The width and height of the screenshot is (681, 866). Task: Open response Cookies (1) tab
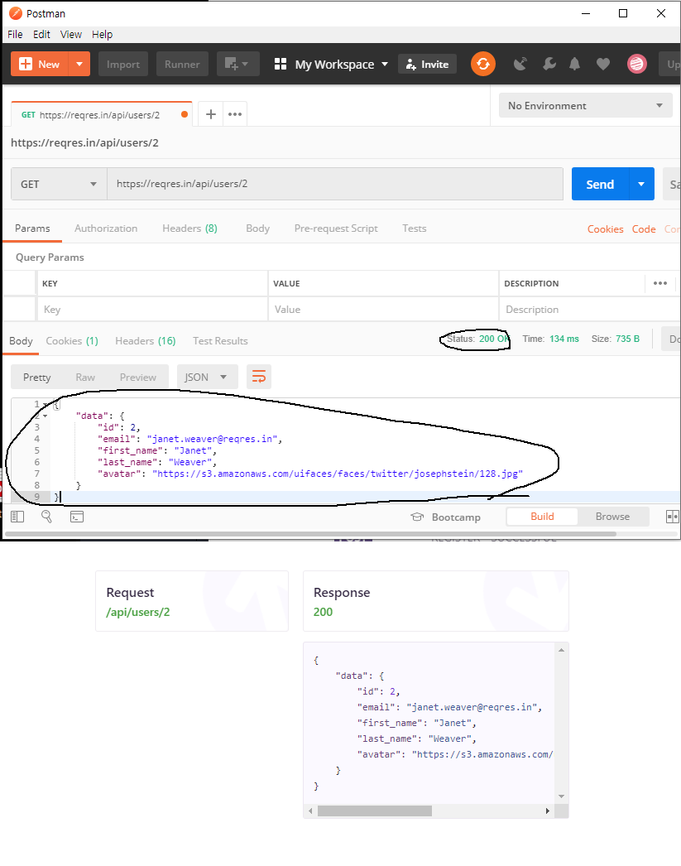tap(72, 341)
